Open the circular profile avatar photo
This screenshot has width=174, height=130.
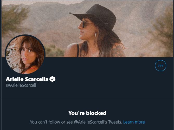tap(25, 55)
